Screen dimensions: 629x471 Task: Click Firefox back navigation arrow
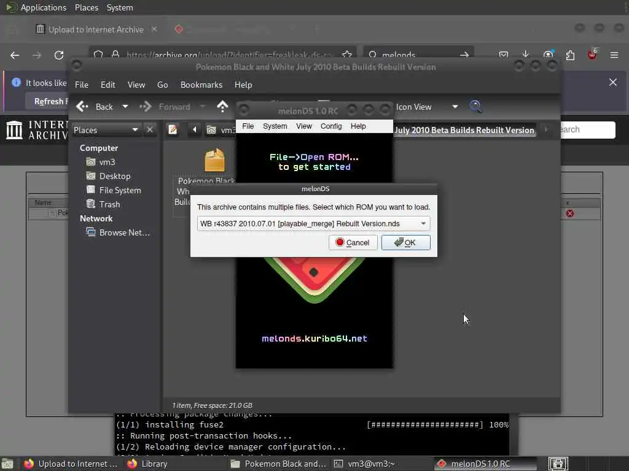pos(15,55)
